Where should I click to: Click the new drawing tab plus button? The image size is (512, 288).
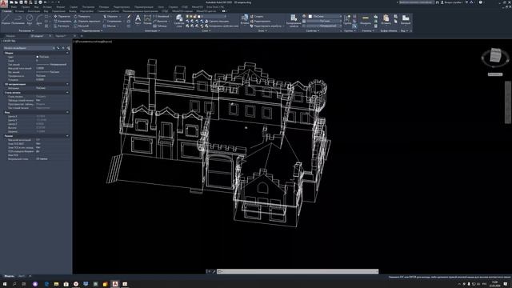coord(82,36)
